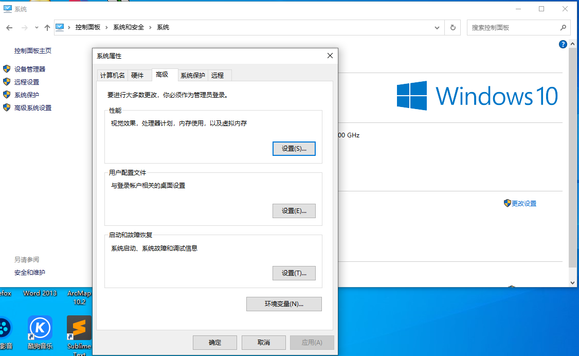This screenshot has width=579, height=356.
Task: Open recent locations dropdown chevron
Action: point(37,28)
